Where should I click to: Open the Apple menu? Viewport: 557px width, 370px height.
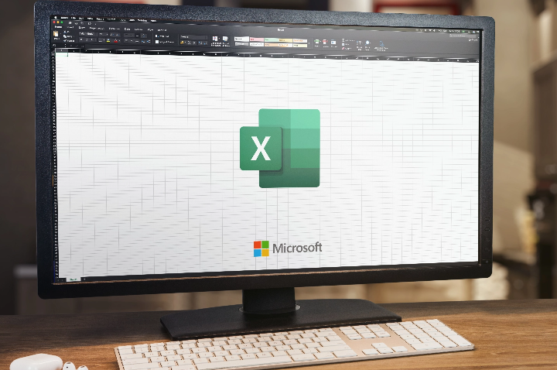click(56, 17)
